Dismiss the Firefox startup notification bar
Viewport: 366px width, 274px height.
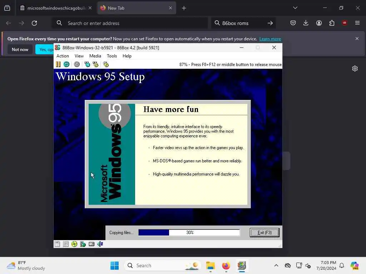pyautogui.click(x=357, y=39)
